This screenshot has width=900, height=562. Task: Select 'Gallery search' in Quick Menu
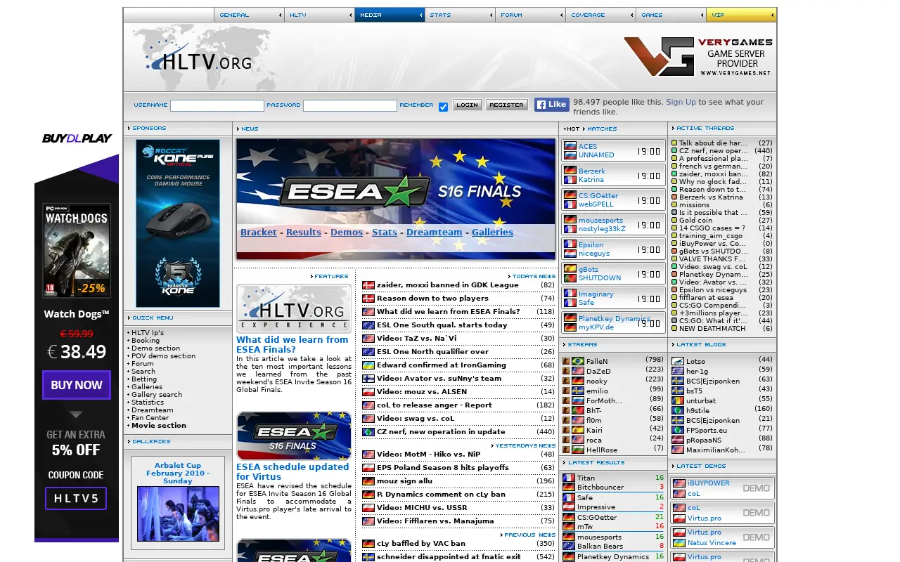pyautogui.click(x=157, y=394)
